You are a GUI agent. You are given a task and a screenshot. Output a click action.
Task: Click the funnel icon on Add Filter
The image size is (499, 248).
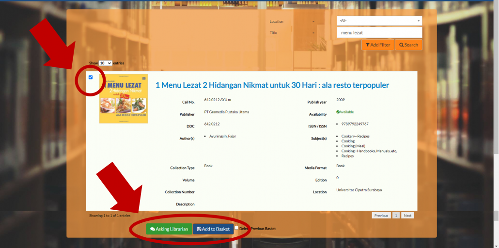(368, 45)
